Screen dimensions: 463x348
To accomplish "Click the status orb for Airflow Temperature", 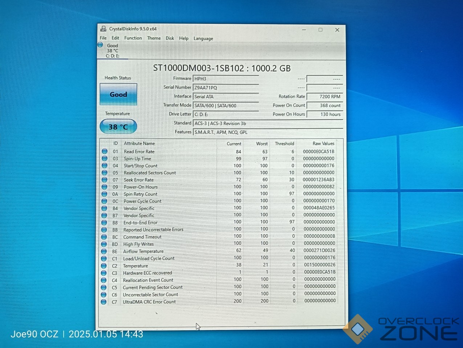I will pyautogui.click(x=104, y=252).
